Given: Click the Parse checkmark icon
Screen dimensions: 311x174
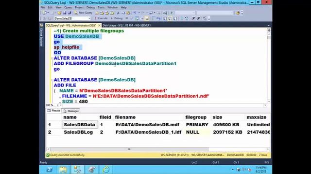Looking at the screenshot, I should pyautogui.click(x=131, y=18).
